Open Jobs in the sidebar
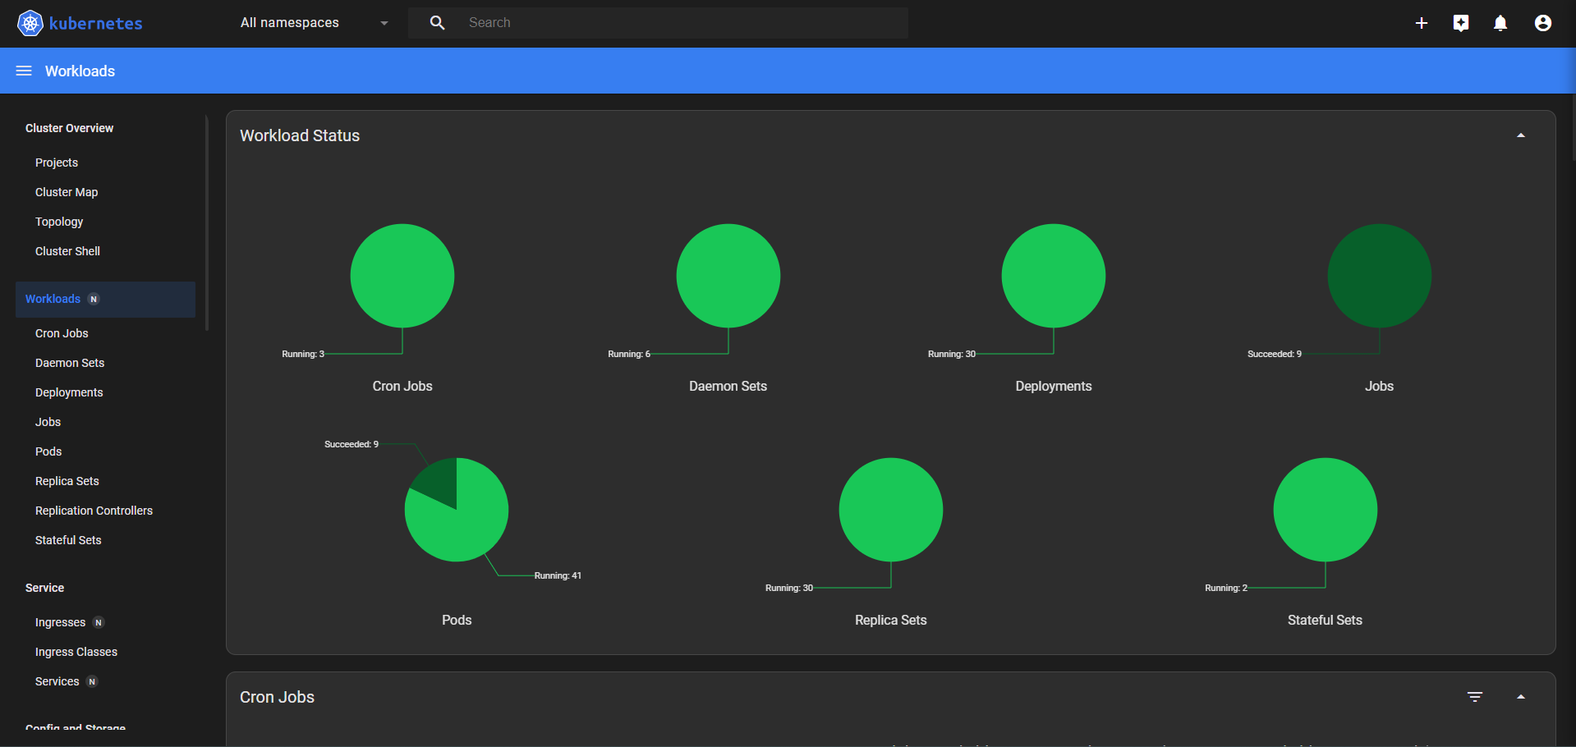 tap(48, 422)
